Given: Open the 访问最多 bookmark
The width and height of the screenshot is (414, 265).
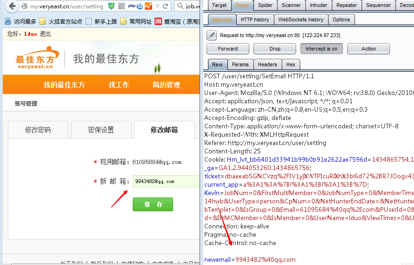Looking at the screenshot, I should tap(20, 21).
